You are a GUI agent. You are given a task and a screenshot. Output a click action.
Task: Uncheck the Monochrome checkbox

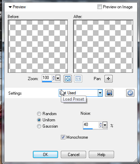click(x=63, y=137)
